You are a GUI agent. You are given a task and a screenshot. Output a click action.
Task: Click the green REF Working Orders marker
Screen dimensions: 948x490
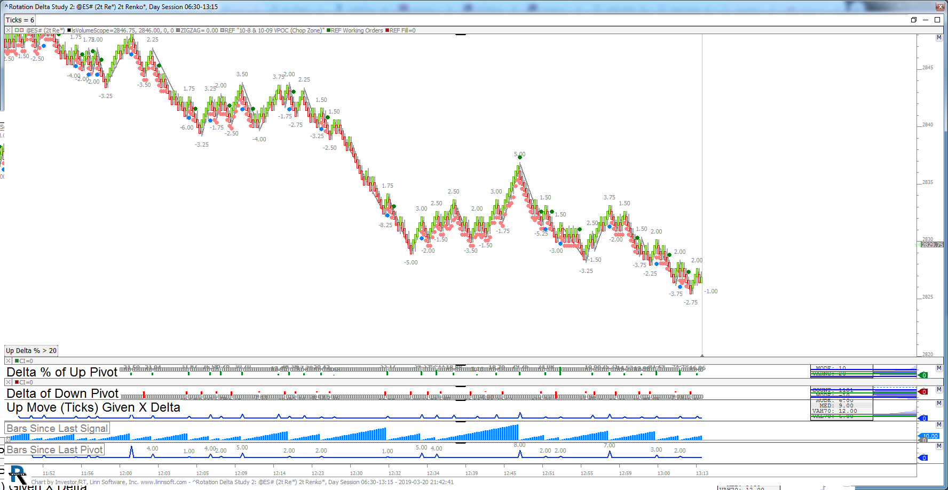[x=328, y=30]
